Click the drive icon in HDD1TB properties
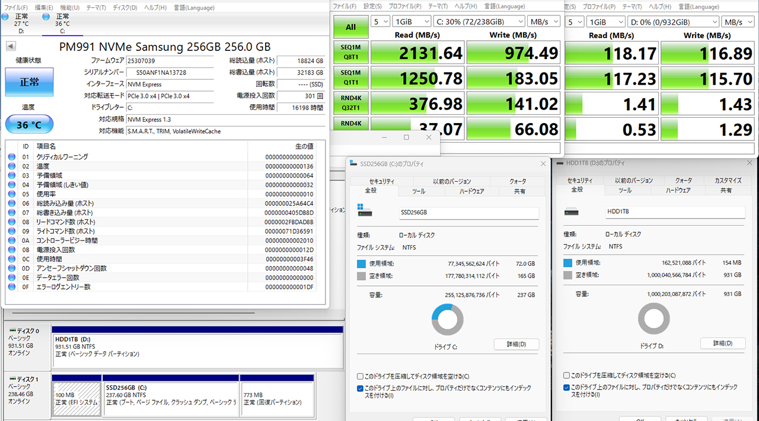 [x=572, y=211]
